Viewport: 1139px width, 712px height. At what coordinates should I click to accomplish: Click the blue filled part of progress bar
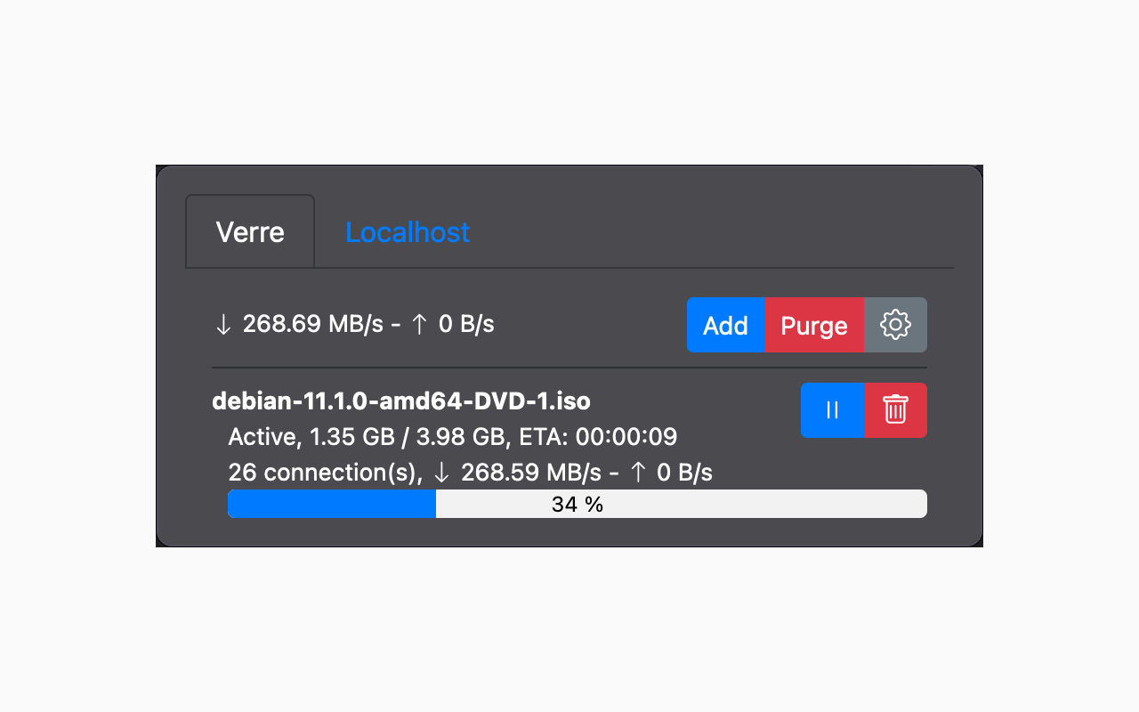click(x=331, y=504)
